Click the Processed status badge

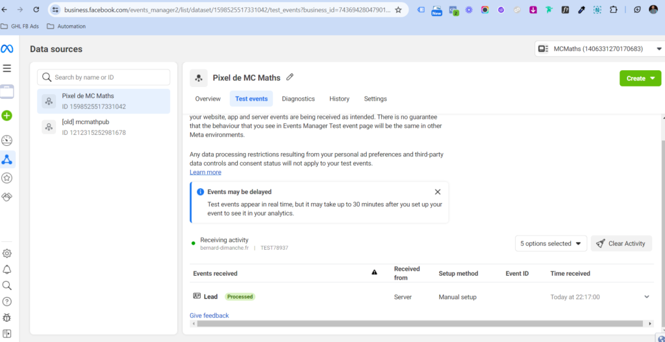click(x=240, y=297)
